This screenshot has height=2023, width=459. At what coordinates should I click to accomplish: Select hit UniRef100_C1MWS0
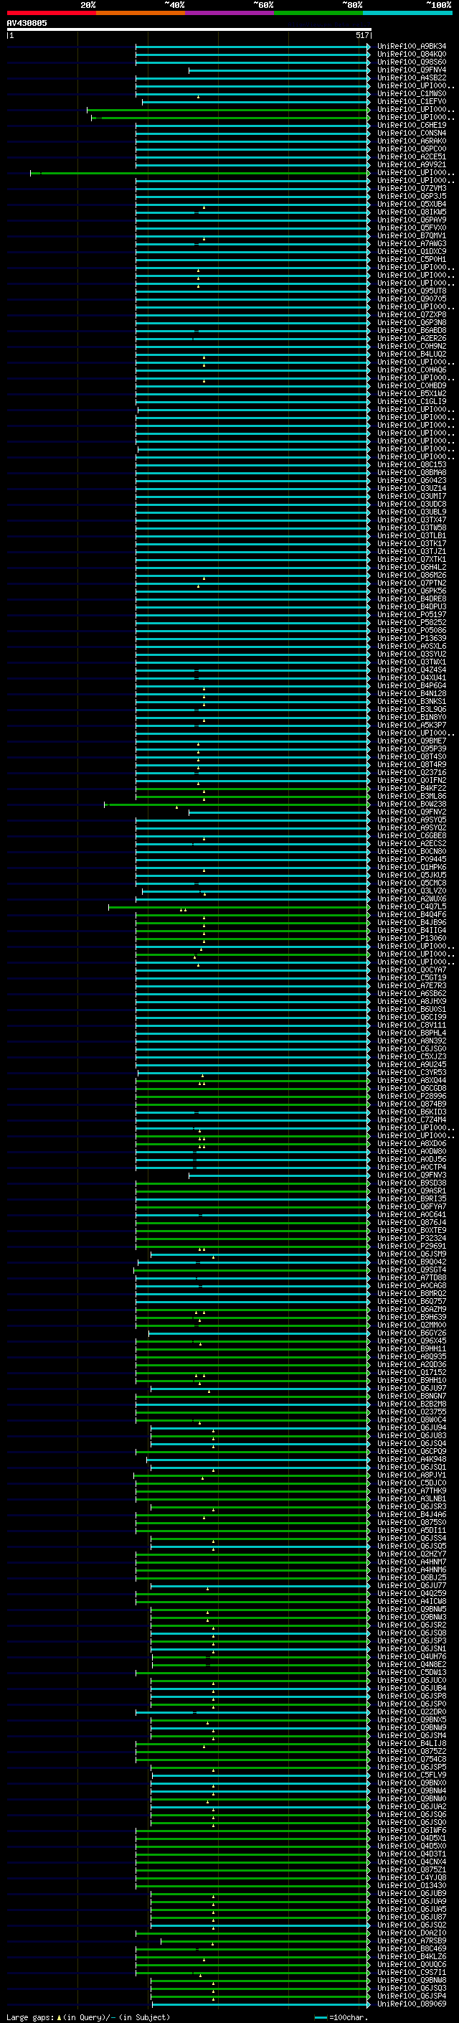coord(412,93)
